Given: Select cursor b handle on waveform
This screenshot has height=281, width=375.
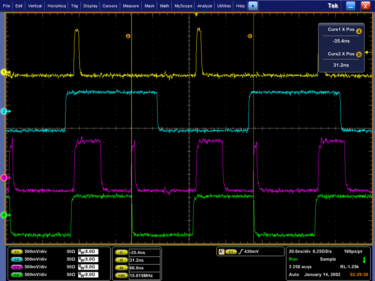Looking at the screenshot, I should point(250,36).
